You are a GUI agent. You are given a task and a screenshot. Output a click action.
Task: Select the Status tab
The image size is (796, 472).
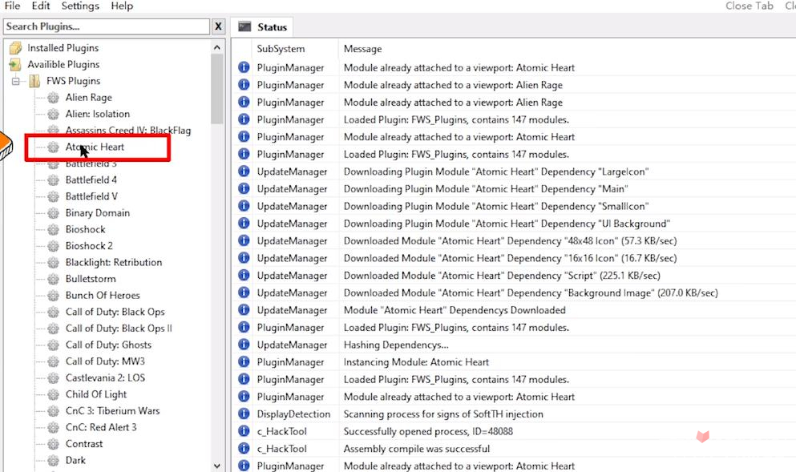(263, 27)
